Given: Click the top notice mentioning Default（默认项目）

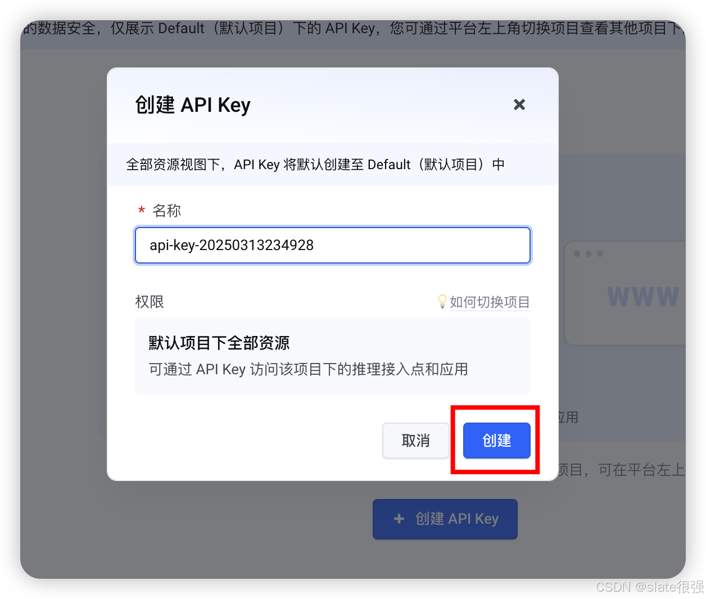Looking at the screenshot, I should (353, 28).
